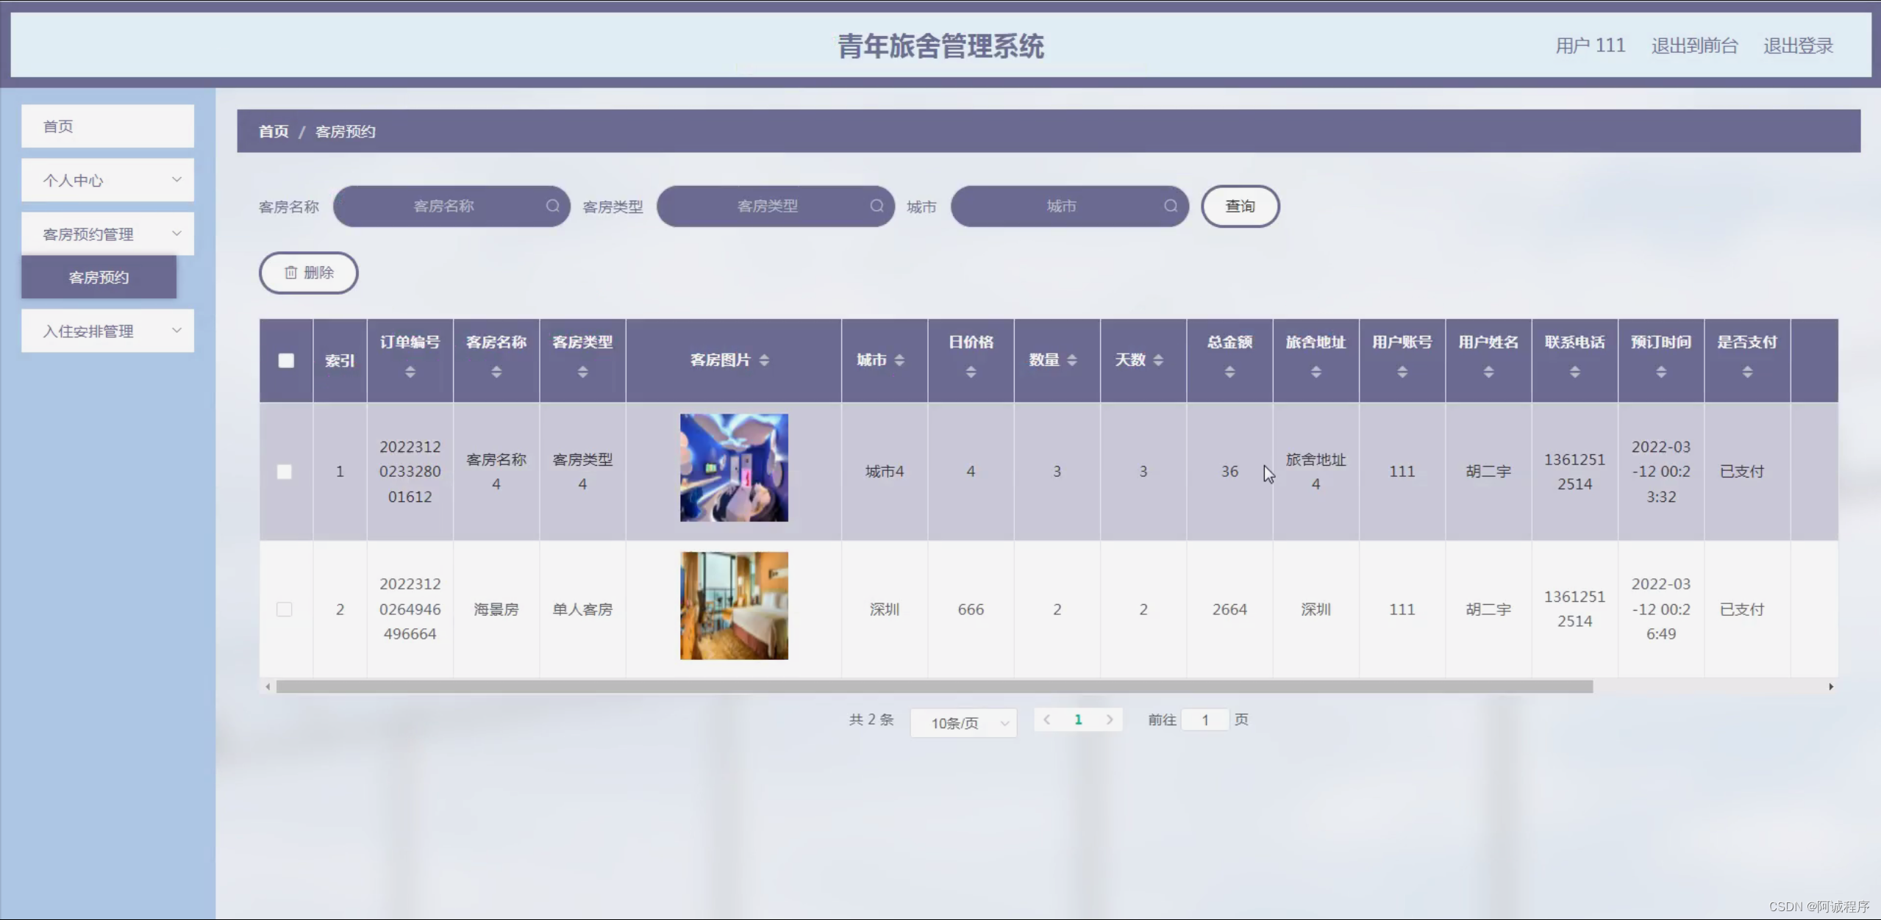Expand 入住安排管理 sidebar menu
The width and height of the screenshot is (1881, 920).
tap(107, 331)
